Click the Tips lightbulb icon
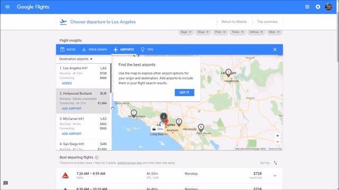Viewport: 339px width, 190px height. tap(142, 49)
